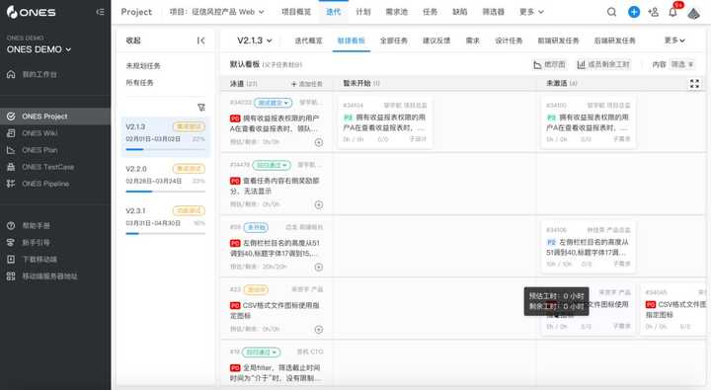Screen dimensions: 711x390
Task: Open 成员剩余工时 chart
Action: pyautogui.click(x=603, y=64)
